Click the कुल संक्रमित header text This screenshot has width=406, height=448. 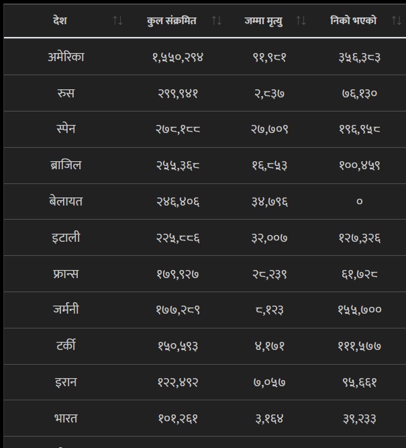[x=172, y=21]
